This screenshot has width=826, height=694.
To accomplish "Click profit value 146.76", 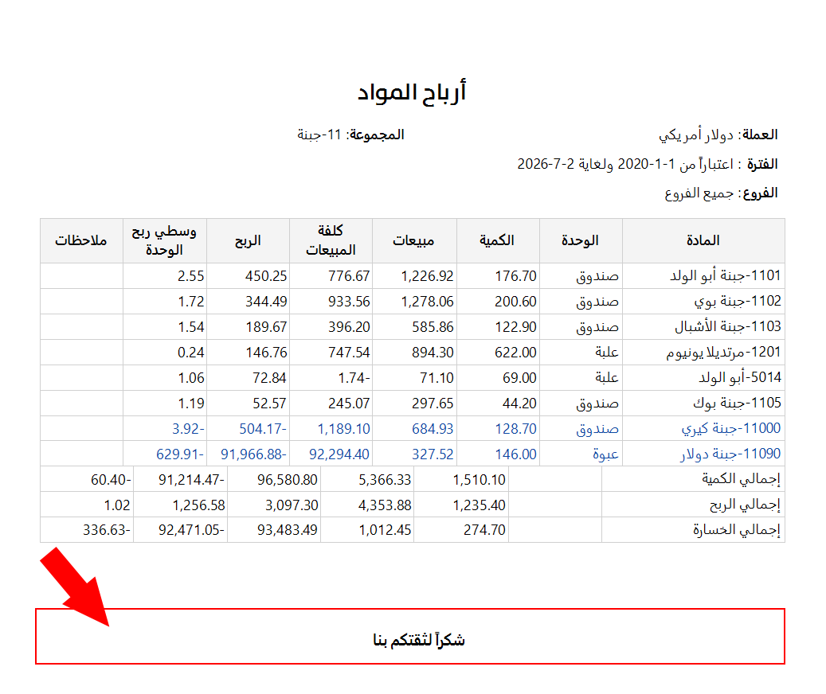I will point(266,353).
